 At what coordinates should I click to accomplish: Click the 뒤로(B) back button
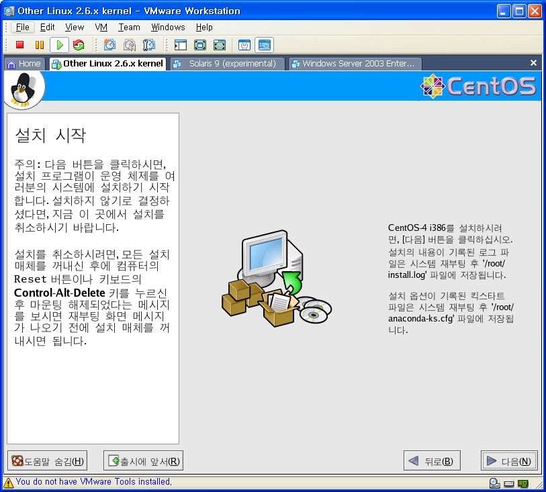pos(431,461)
